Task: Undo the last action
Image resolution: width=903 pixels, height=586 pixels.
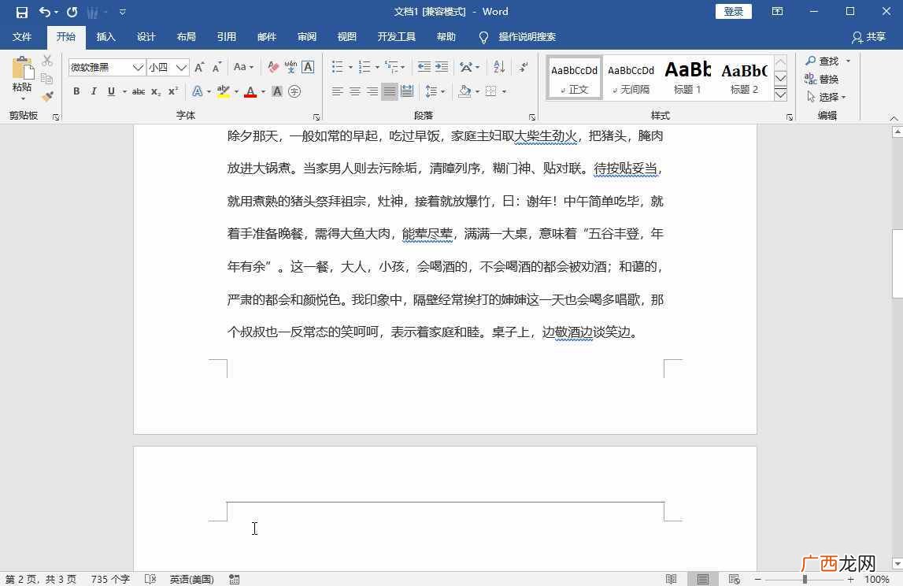Action: point(44,12)
